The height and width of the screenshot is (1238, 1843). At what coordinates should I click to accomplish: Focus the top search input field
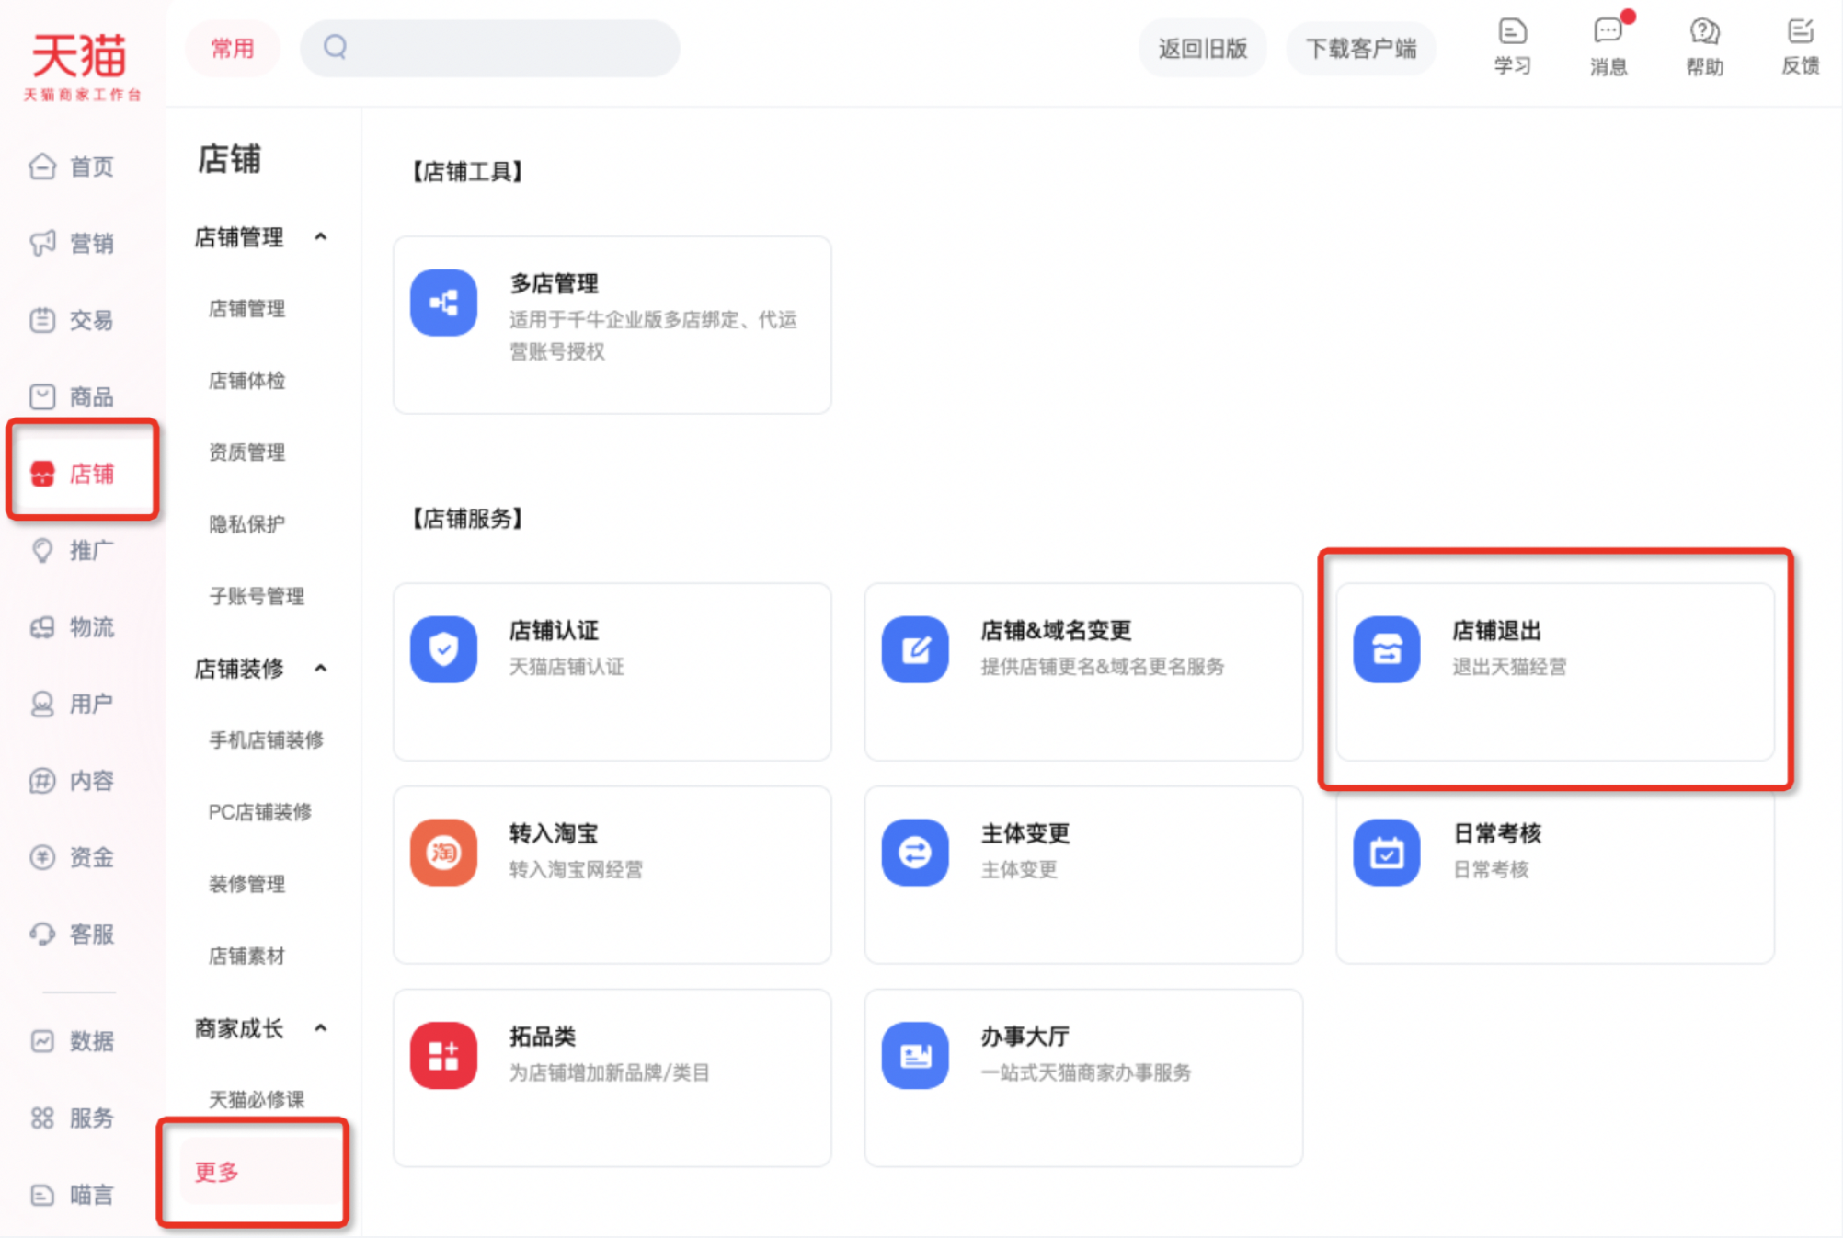click(490, 48)
